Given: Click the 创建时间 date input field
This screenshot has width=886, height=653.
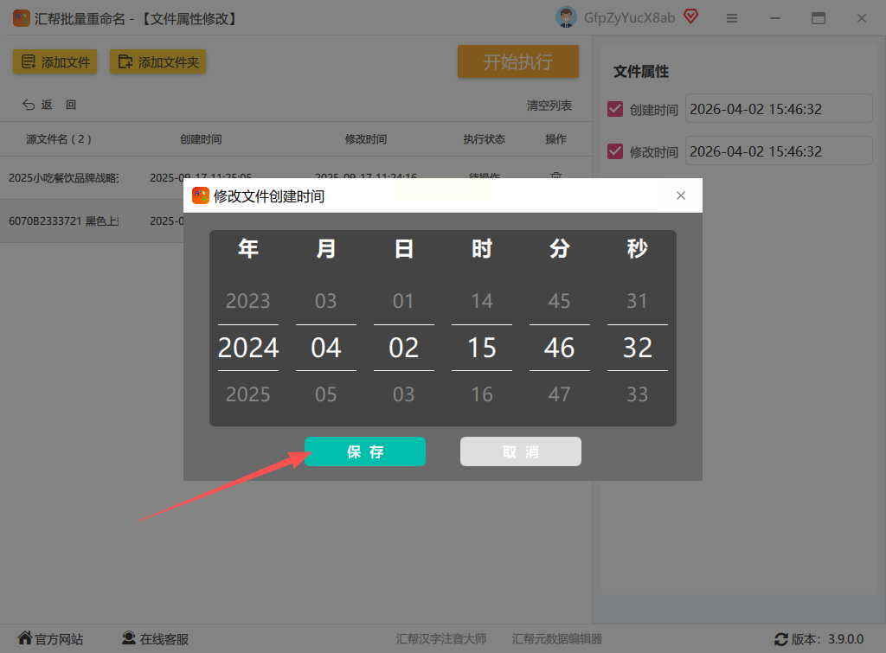Looking at the screenshot, I should (779, 108).
